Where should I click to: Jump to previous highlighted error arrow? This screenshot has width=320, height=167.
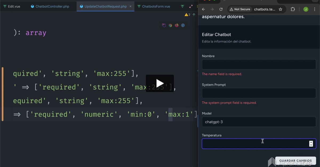194,15
